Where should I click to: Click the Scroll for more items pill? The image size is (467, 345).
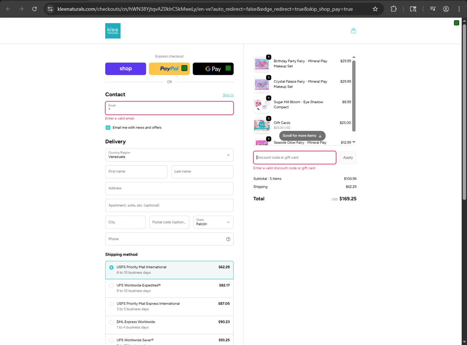(302, 136)
